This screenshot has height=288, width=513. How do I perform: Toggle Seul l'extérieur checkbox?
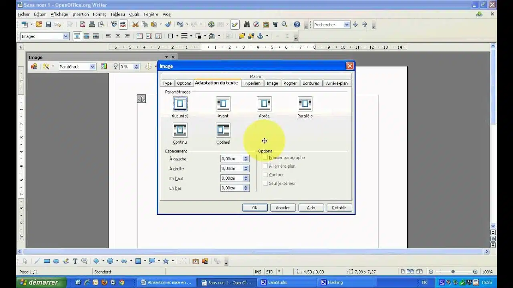[x=265, y=183]
